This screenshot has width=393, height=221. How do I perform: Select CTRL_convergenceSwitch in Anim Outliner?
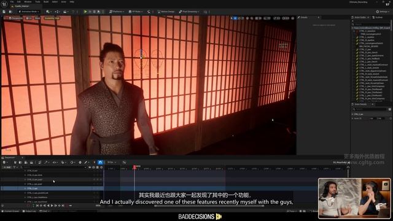pyautogui.click(x=372, y=43)
